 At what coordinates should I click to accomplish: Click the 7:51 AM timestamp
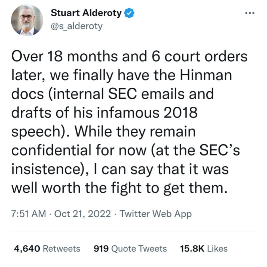29,214
